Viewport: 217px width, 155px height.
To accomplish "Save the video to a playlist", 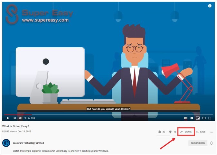I will [x=201, y=132].
